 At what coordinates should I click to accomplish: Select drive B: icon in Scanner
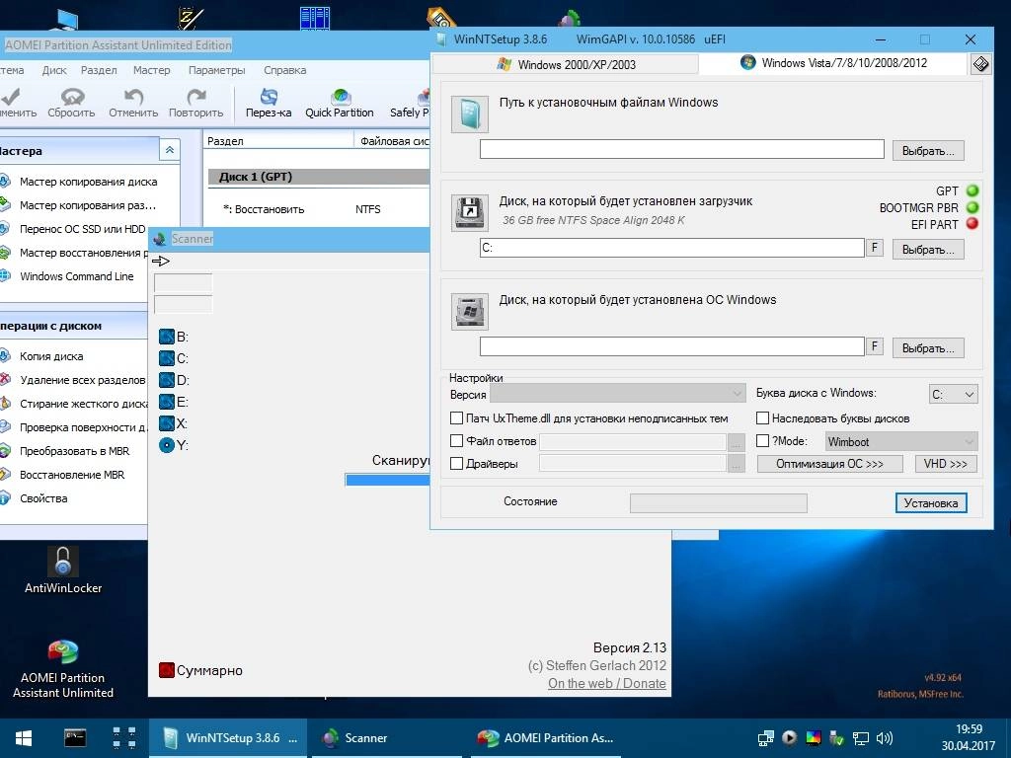(166, 337)
